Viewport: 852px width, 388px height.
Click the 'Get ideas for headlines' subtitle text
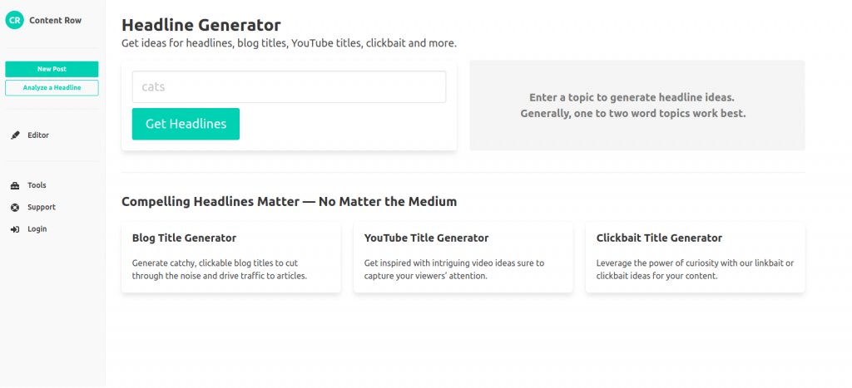pyautogui.click(x=289, y=43)
